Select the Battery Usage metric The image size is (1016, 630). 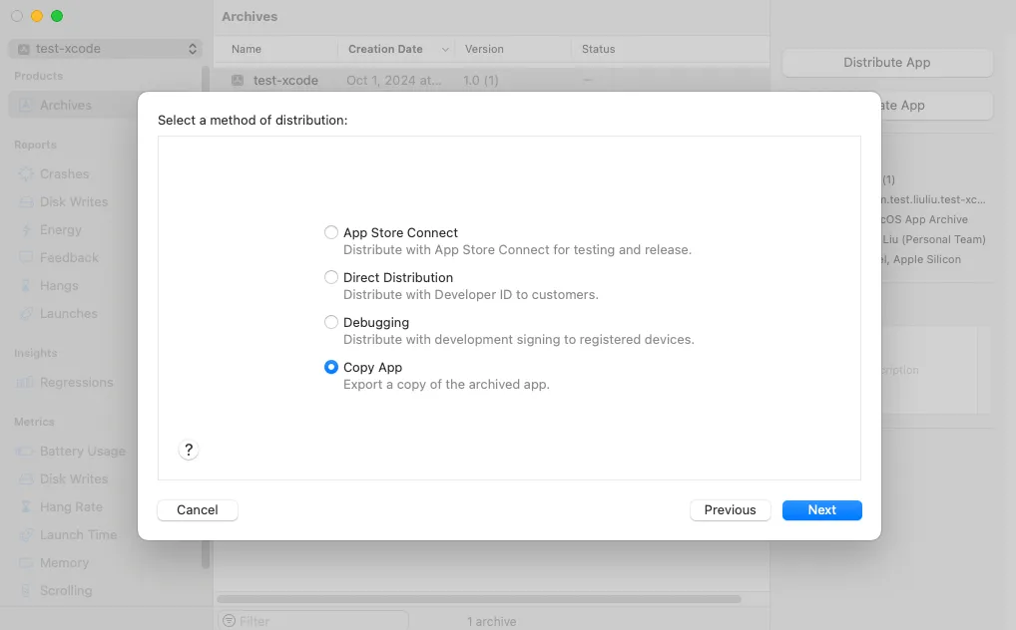pyautogui.click(x=82, y=451)
